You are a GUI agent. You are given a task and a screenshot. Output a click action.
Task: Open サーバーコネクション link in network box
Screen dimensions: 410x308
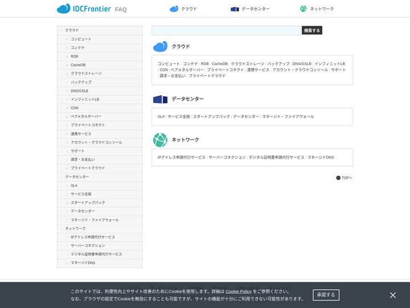[227, 157]
